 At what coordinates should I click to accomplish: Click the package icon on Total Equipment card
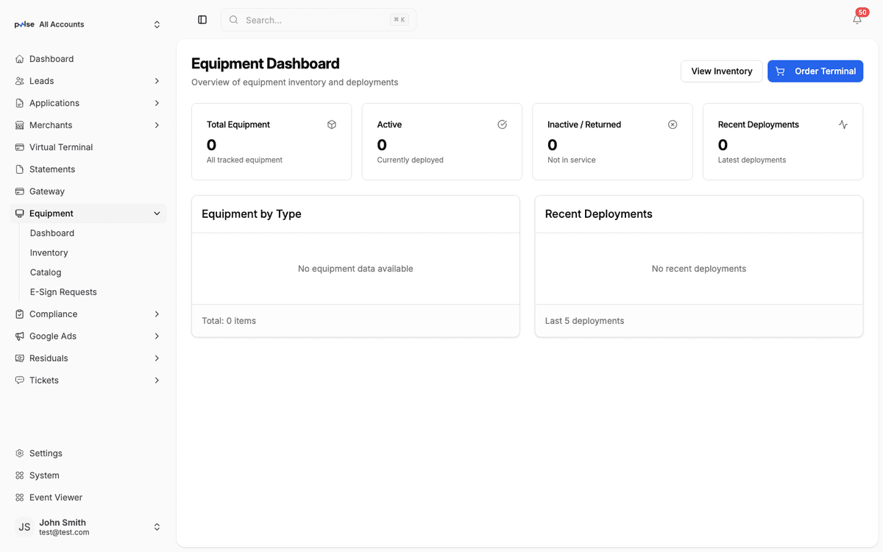pos(331,124)
